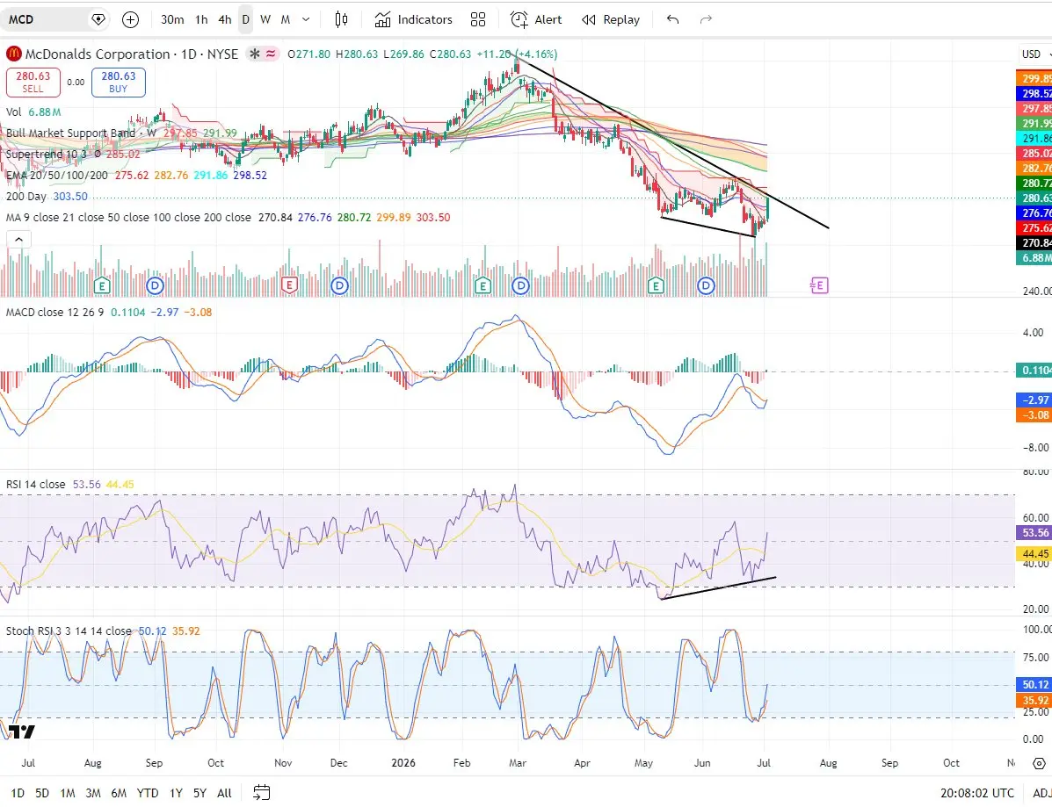Image resolution: width=1052 pixels, height=807 pixels.
Task: Start bar Replay mode
Action: [611, 19]
